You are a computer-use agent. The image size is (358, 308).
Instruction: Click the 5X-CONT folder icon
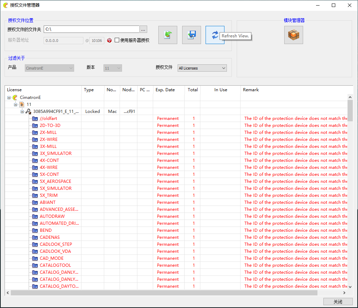[35, 174]
